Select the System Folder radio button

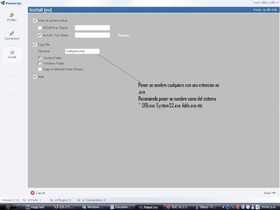tap(40, 58)
